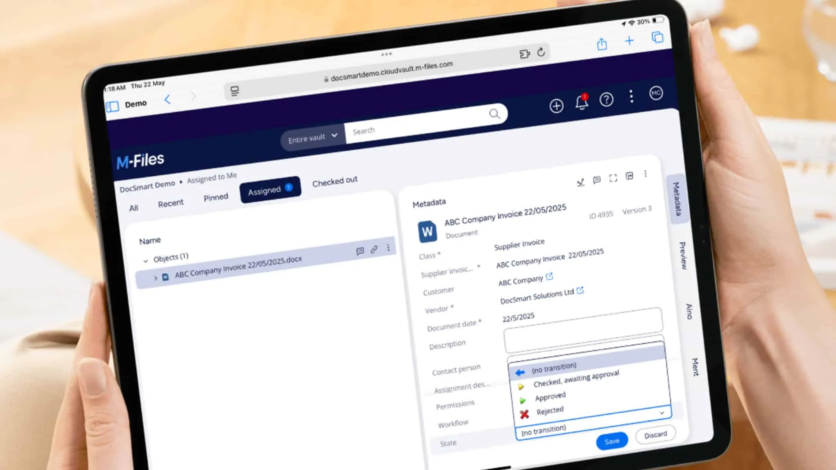The image size is (836, 470).
Task: Click the Name column header
Action: tap(150, 241)
